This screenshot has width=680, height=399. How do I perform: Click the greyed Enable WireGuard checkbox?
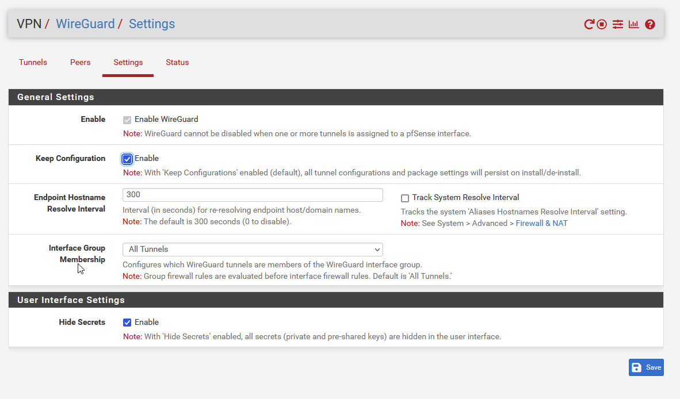pyautogui.click(x=127, y=120)
